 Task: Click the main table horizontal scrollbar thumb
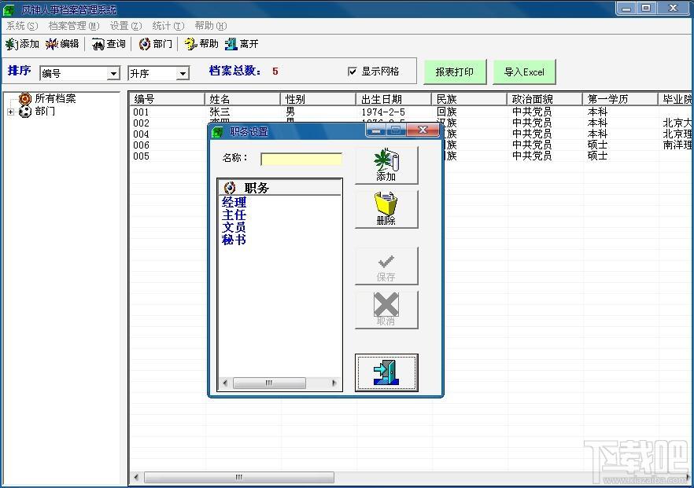click(239, 478)
